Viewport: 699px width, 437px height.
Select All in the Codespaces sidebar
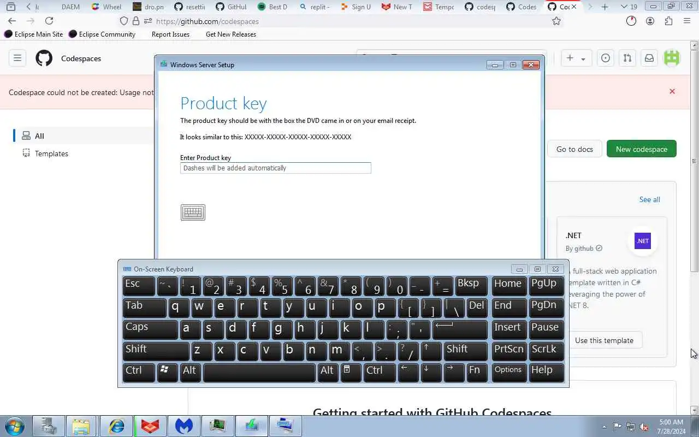(84, 136)
